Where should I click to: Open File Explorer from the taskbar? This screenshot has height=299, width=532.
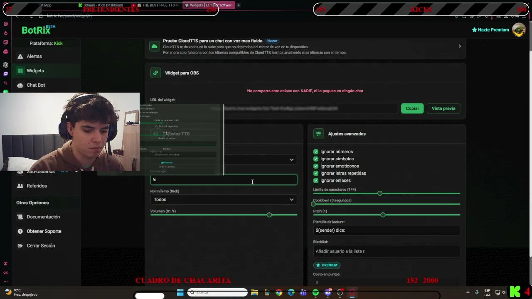click(x=254, y=293)
